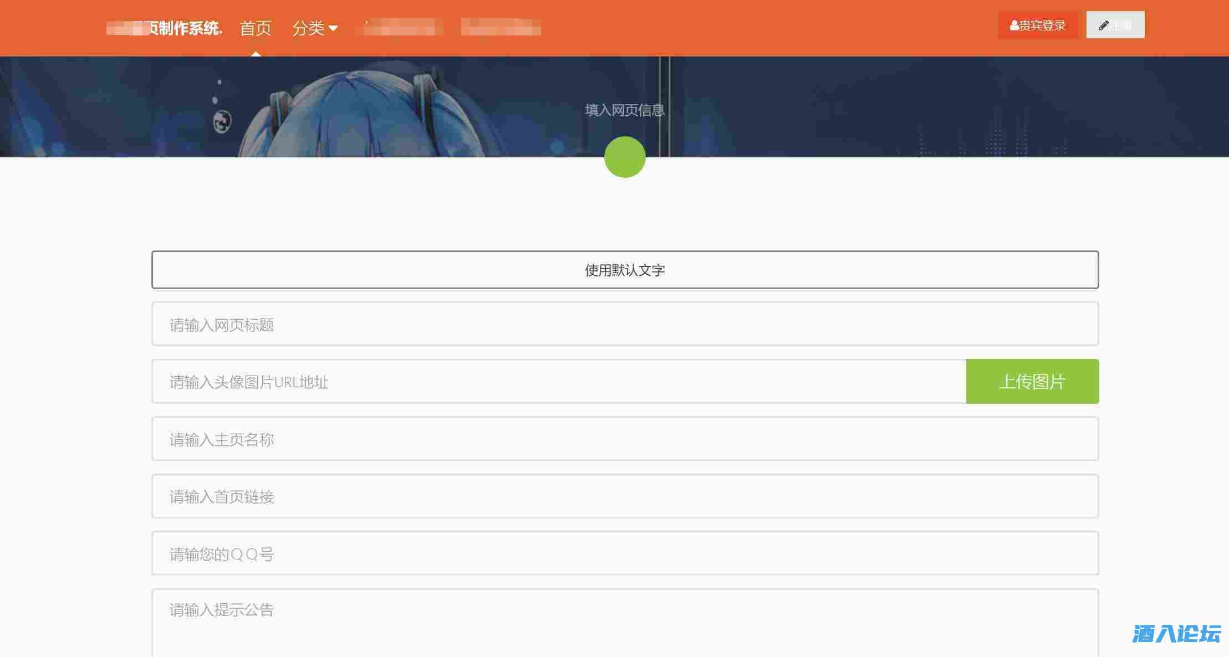Click the green circle step indicator

click(x=625, y=157)
